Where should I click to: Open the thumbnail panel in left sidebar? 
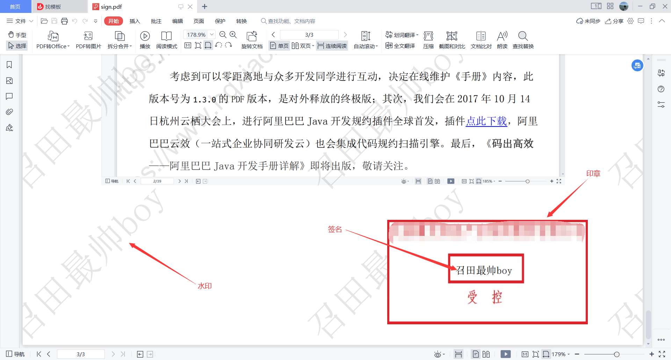click(x=9, y=81)
